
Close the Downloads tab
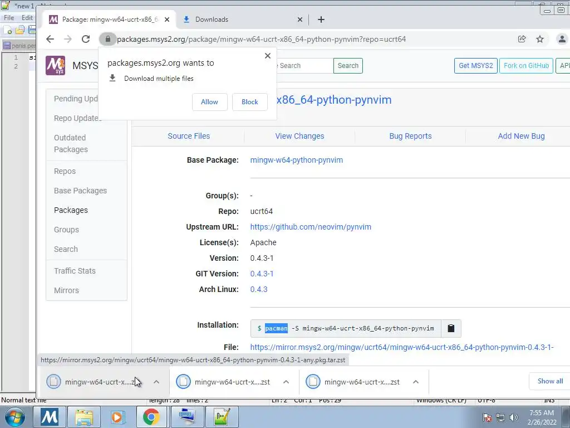pyautogui.click(x=300, y=20)
